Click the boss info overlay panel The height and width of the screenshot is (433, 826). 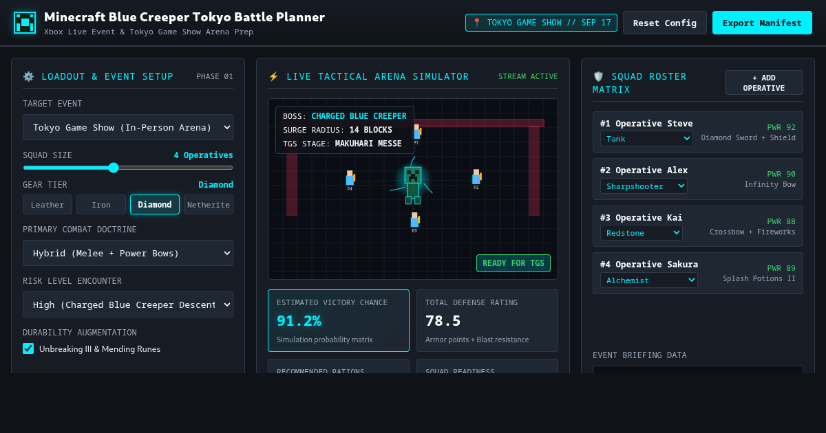pyautogui.click(x=345, y=130)
